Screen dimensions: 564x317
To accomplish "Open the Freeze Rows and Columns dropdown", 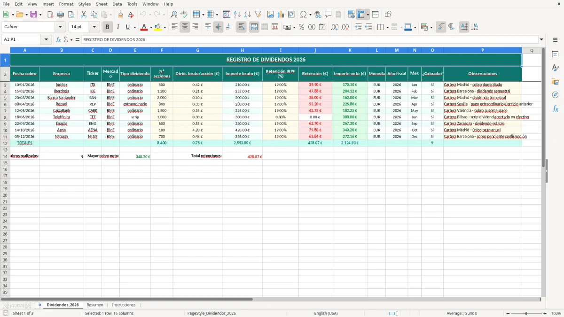I will coord(368,15).
